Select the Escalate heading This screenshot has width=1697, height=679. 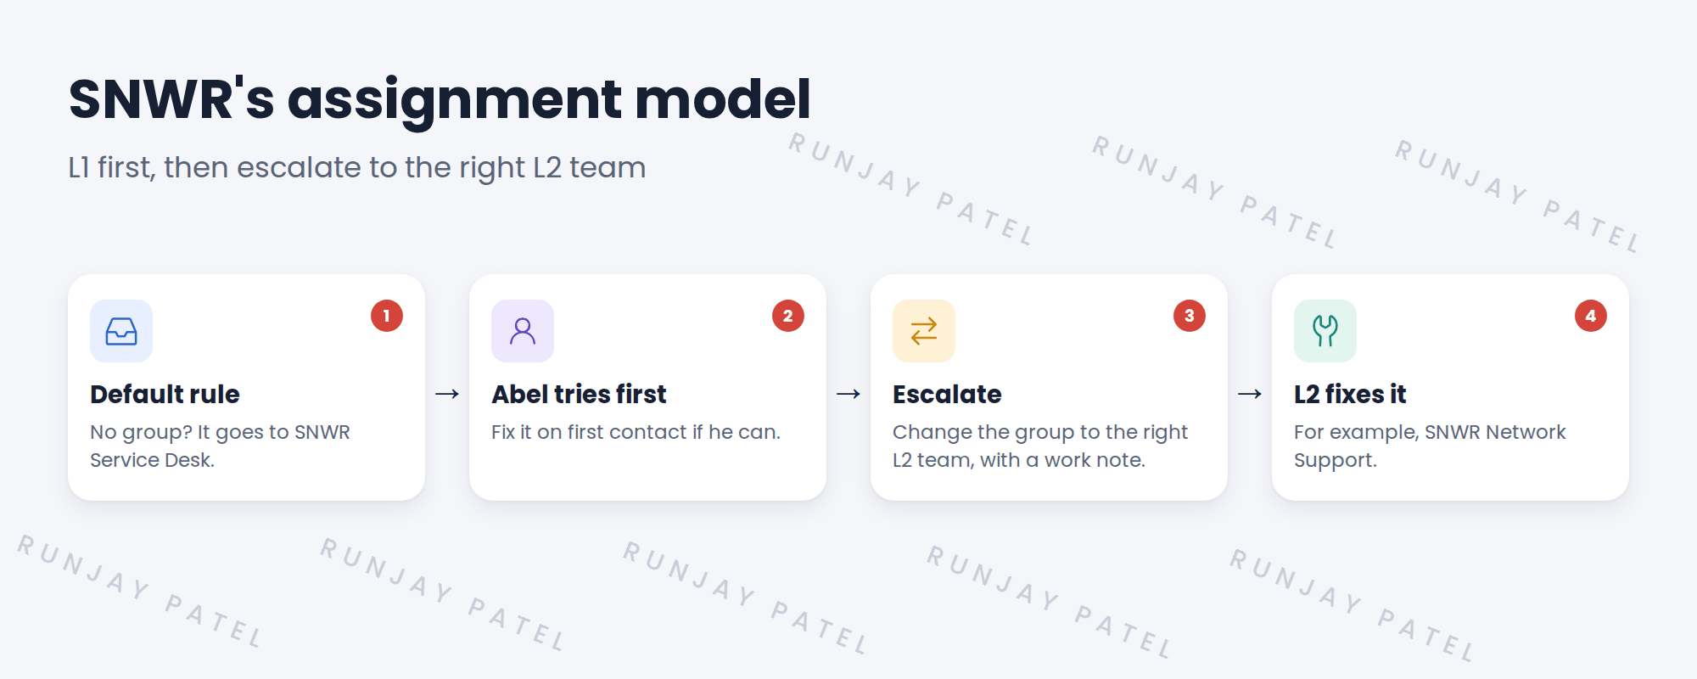coord(947,395)
